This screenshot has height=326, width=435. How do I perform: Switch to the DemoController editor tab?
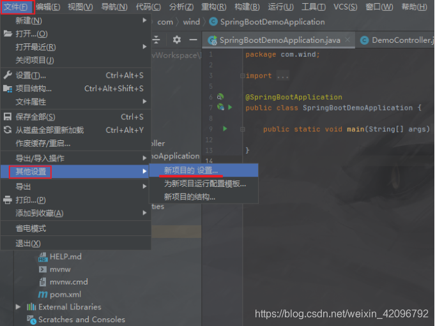coord(397,40)
